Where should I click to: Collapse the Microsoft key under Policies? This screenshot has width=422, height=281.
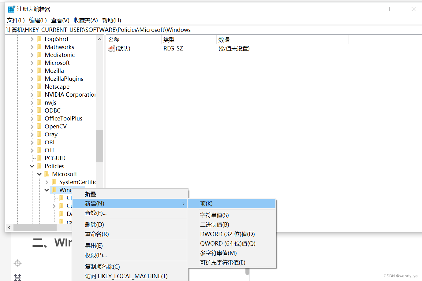39,174
